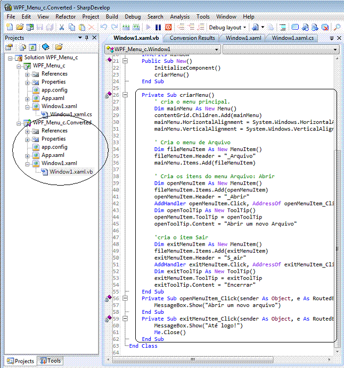344x368 pixels.
Task: Open the empty members dropdown
Action: pyautogui.click(x=335, y=49)
